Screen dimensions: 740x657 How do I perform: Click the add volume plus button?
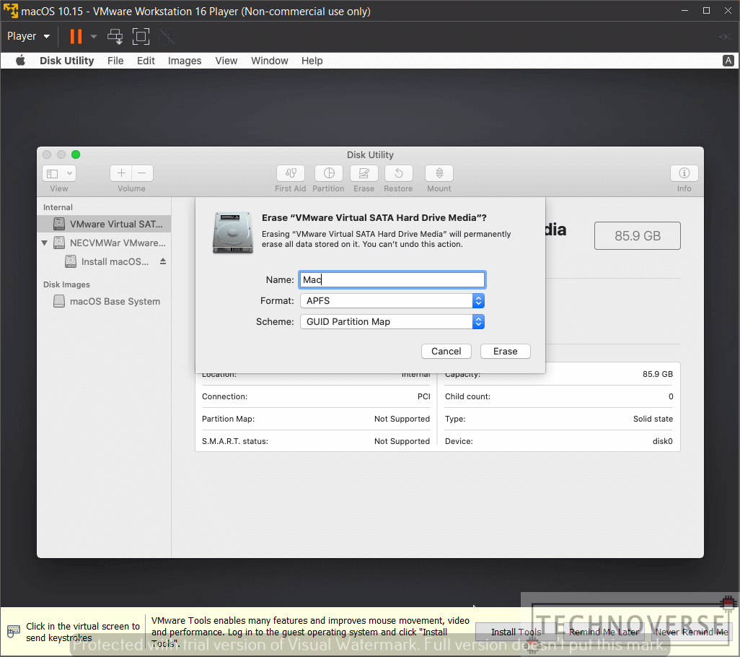[121, 173]
